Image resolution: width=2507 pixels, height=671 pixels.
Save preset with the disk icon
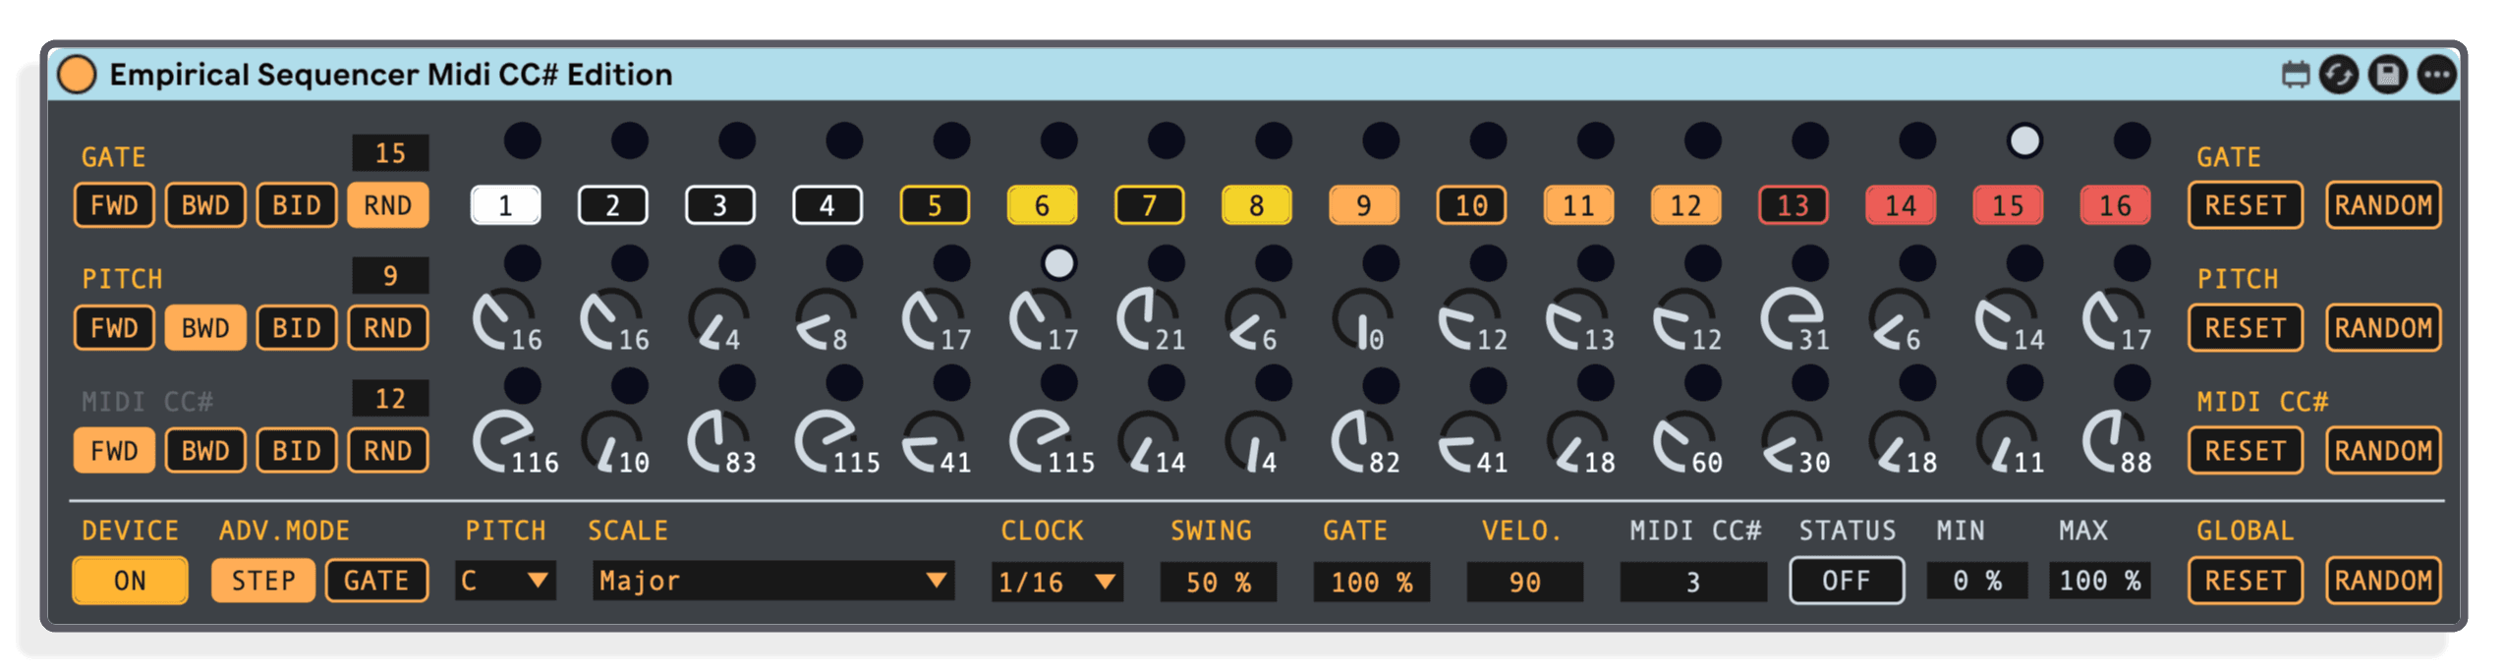pyautogui.click(x=2387, y=75)
